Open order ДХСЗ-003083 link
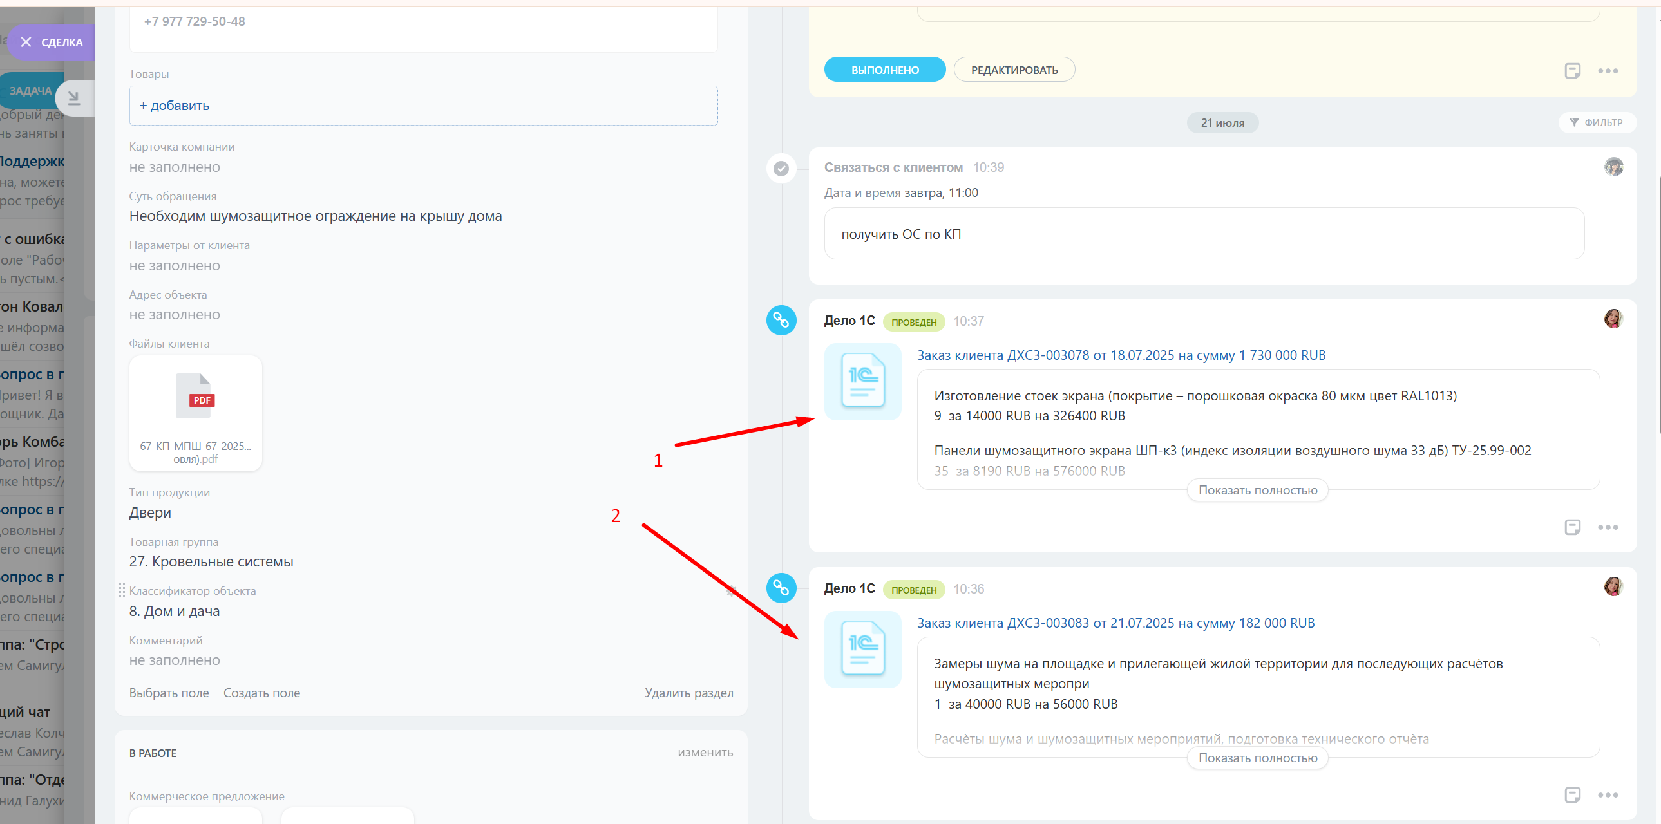The width and height of the screenshot is (1661, 824). coord(1115,624)
